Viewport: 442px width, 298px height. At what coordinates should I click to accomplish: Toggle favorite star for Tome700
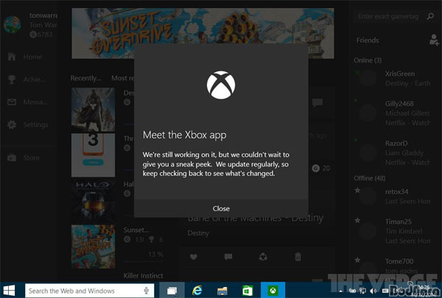[357, 260]
